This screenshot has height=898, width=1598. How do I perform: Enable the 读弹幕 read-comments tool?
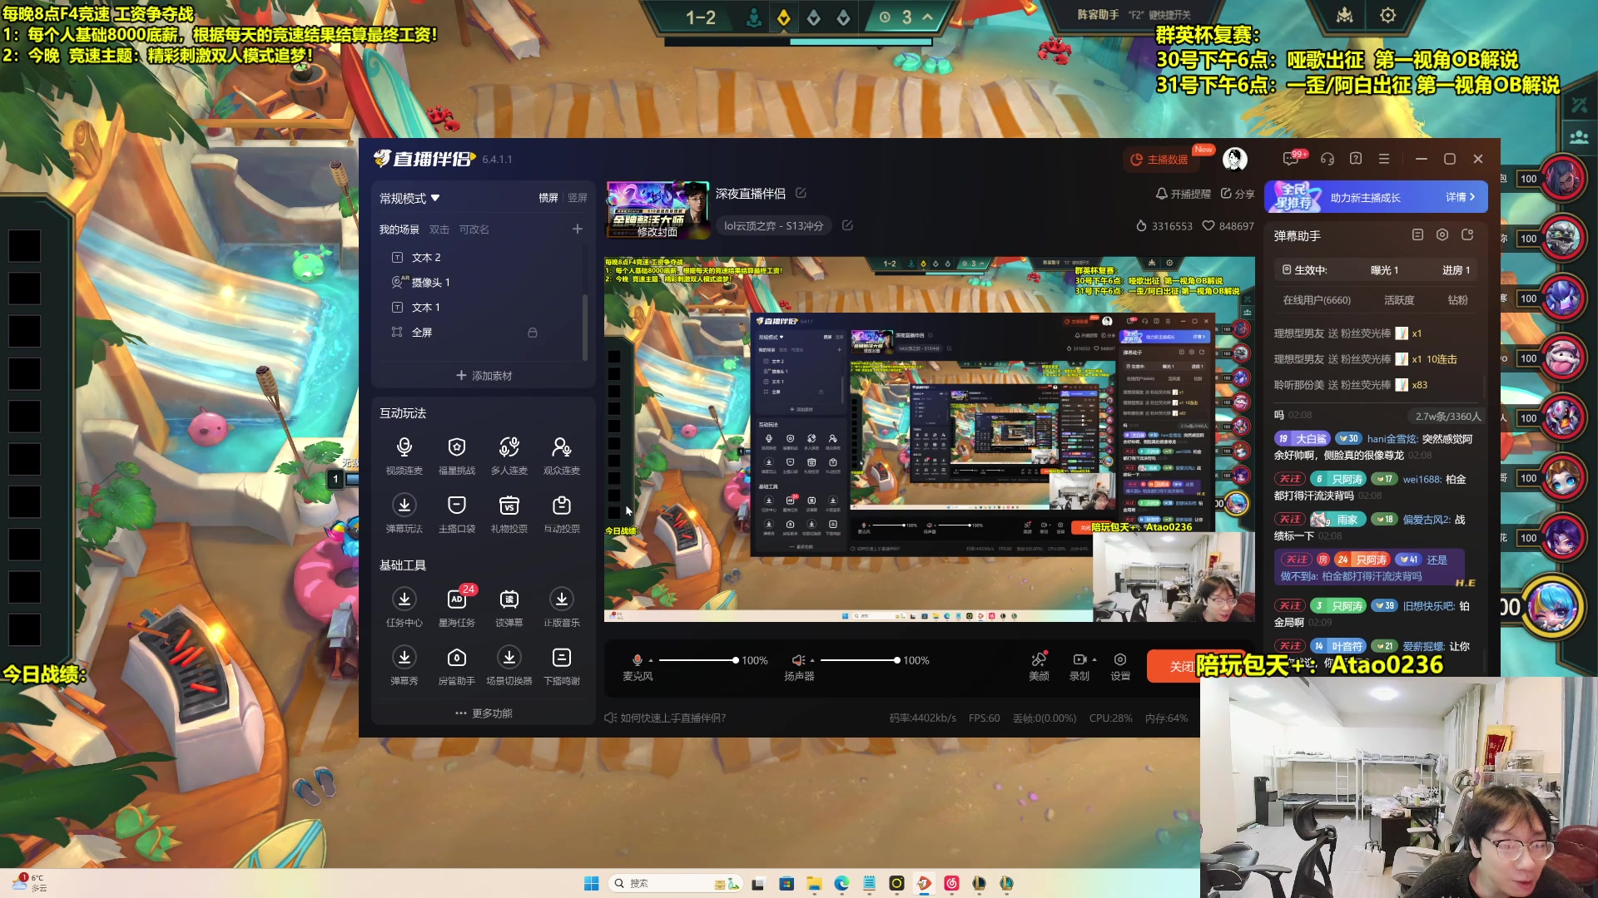(x=509, y=608)
